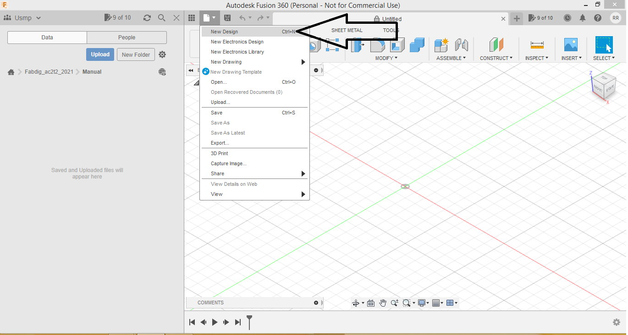Screen dimensions: 628x335
Task: Open the Fit zoom window tool
Action: coord(406,303)
